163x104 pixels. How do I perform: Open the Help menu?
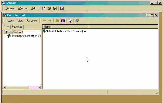click(x=33, y=8)
